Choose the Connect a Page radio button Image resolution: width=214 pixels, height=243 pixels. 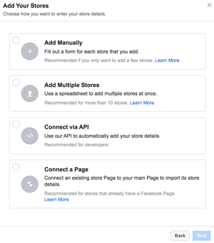16,167
